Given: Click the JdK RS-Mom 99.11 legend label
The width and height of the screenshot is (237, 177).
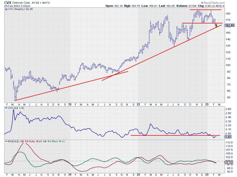Looking at the screenshot, I should point(54,142).
